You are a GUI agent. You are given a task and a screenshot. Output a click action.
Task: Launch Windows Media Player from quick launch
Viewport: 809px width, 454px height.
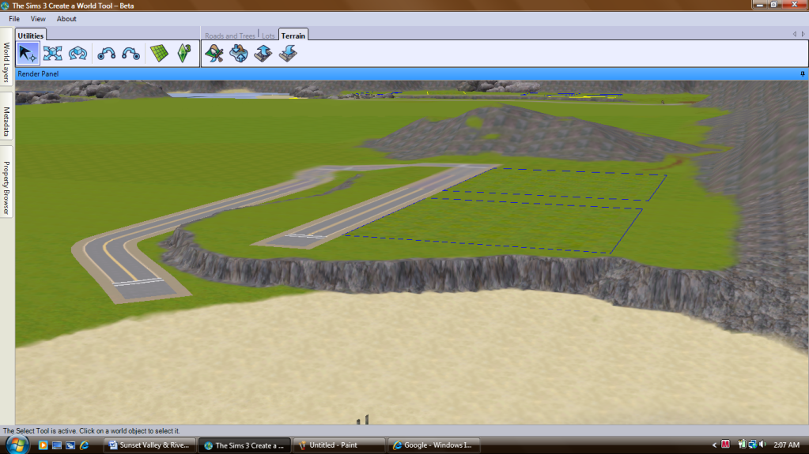[x=43, y=445]
